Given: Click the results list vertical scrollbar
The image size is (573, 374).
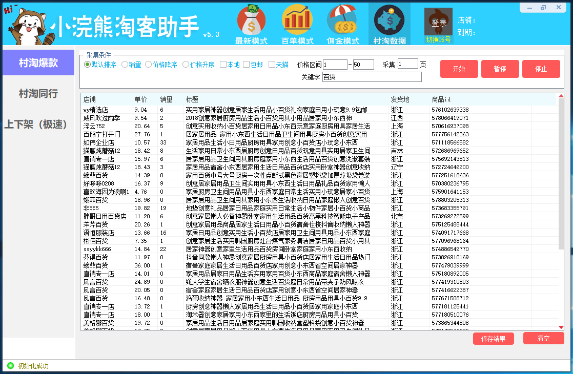Looking at the screenshot, I should (561, 205).
